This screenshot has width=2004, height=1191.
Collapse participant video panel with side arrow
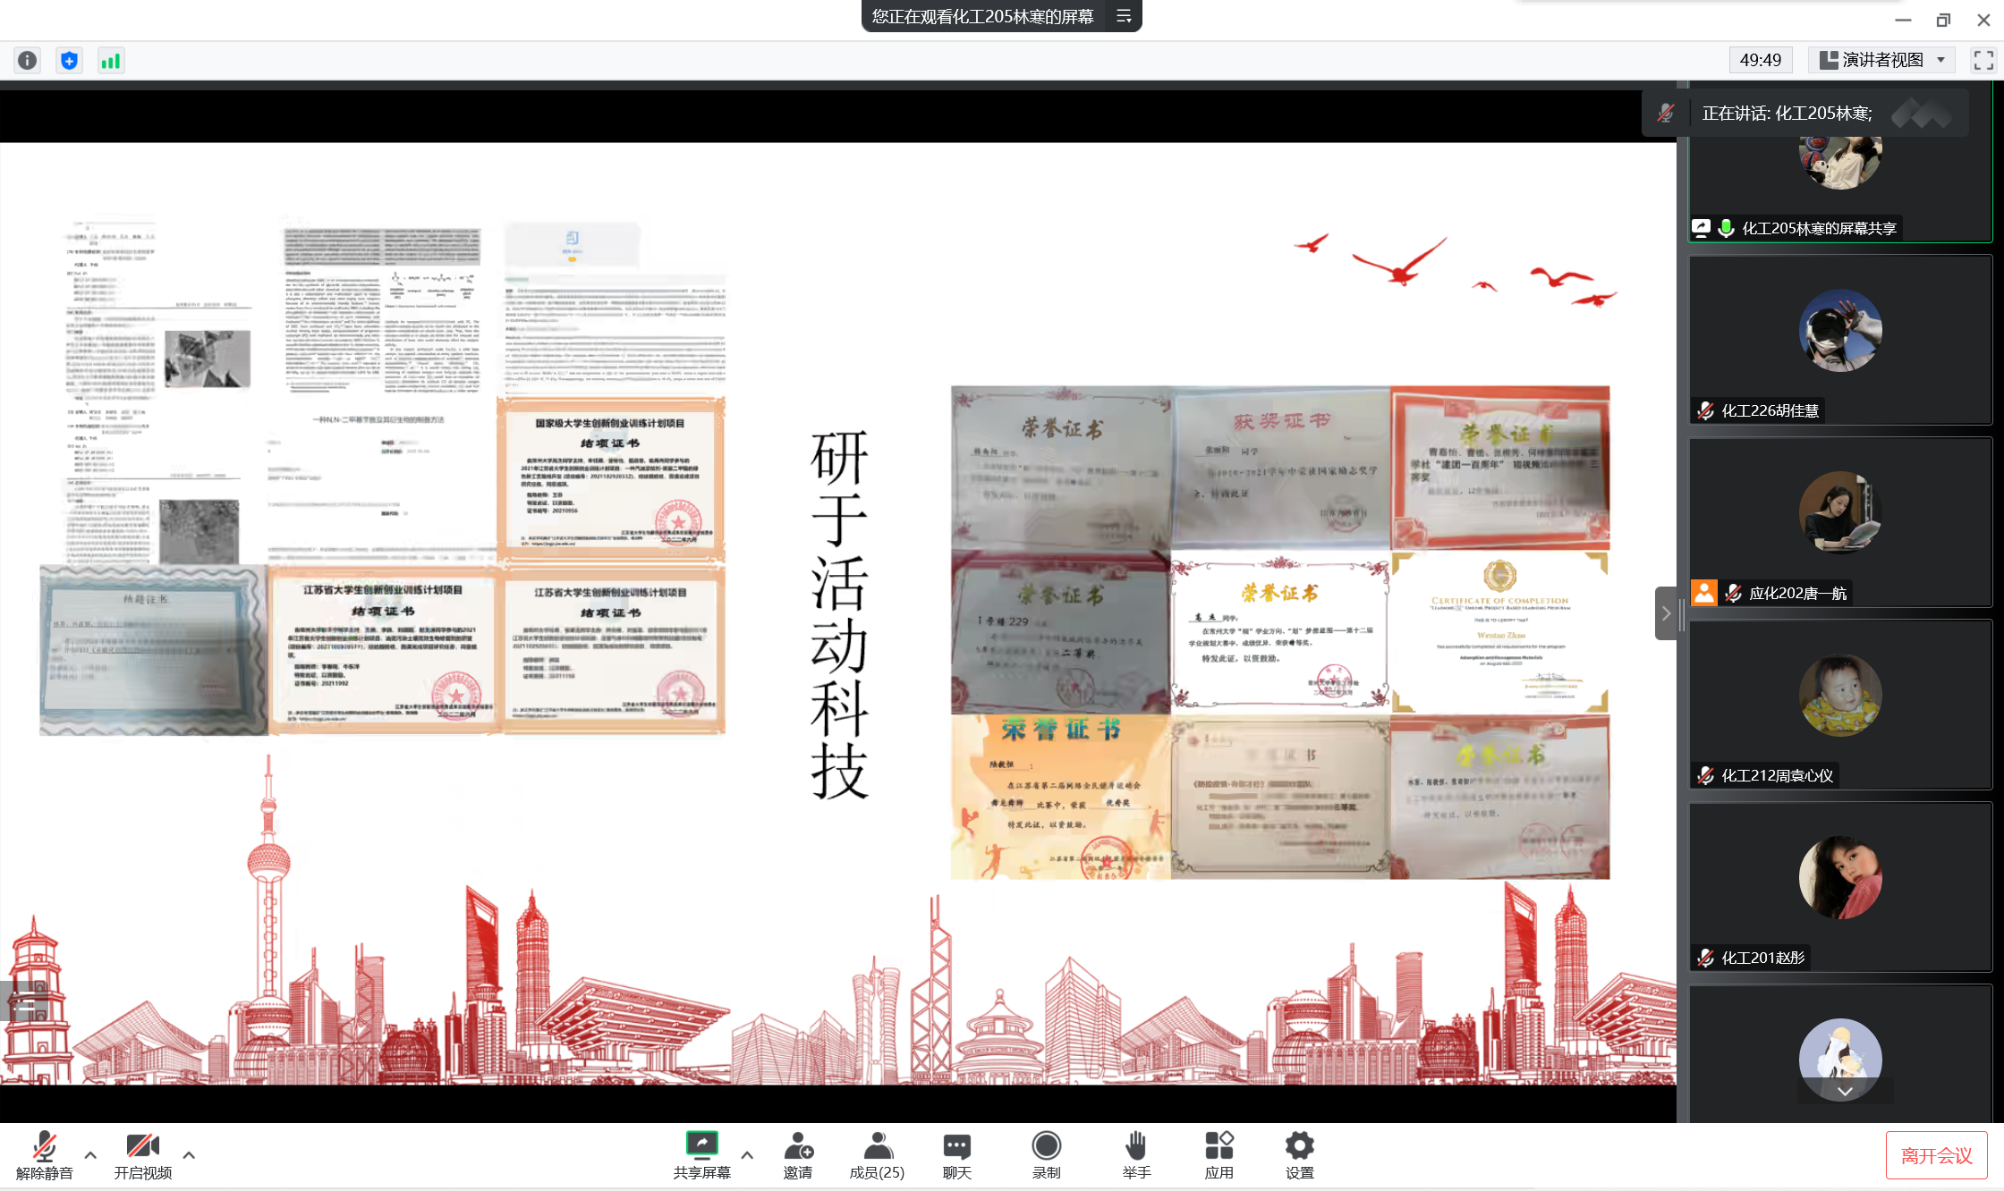pos(1665,613)
